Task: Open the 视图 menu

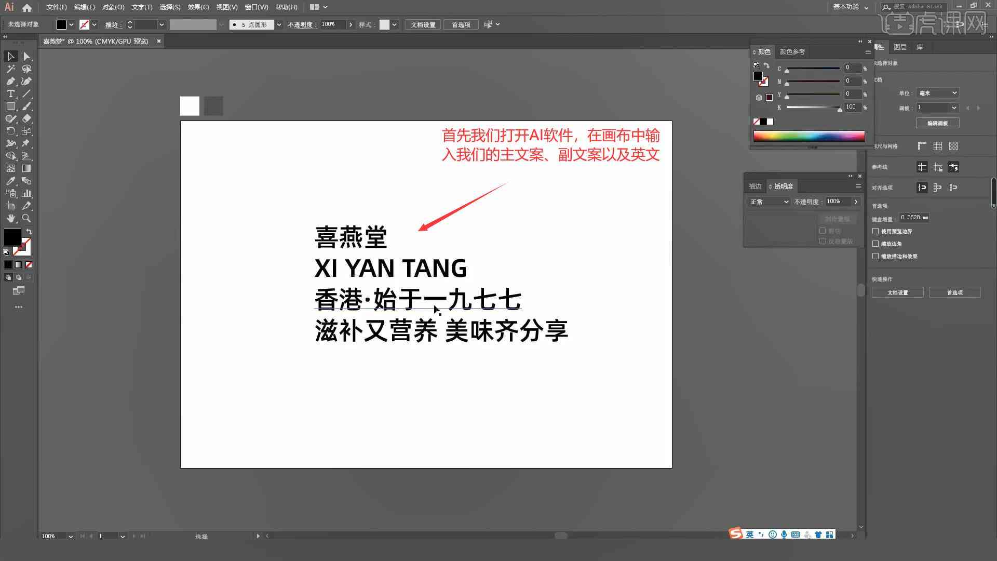Action: pyautogui.click(x=226, y=7)
